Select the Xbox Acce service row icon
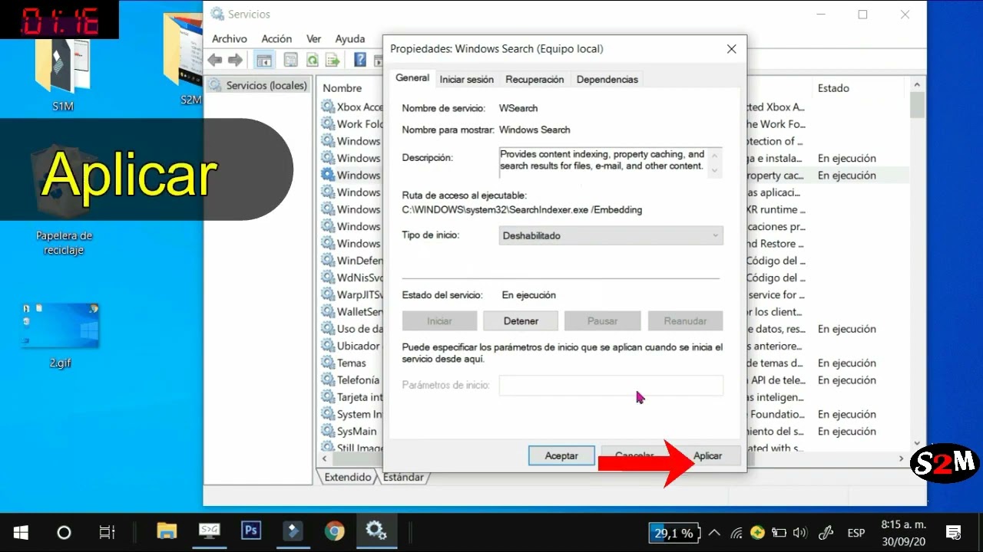 [x=328, y=107]
